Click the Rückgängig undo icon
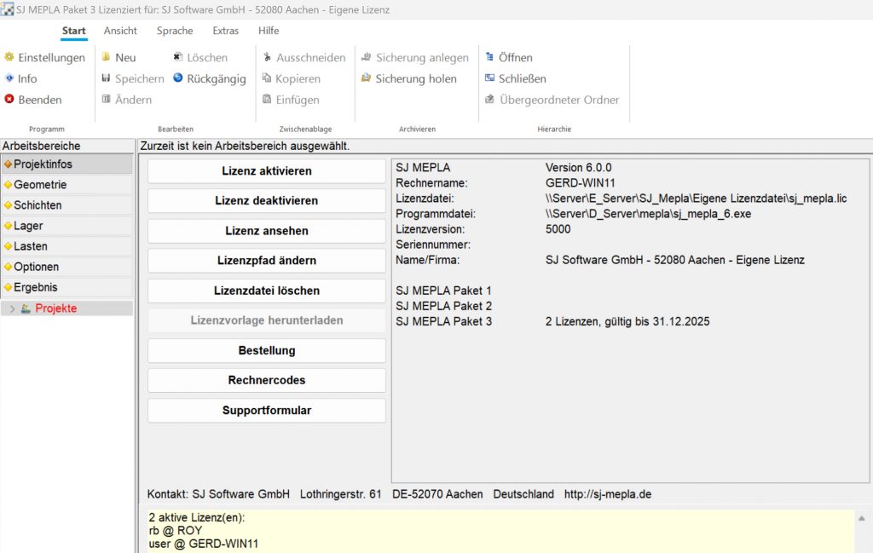The width and height of the screenshot is (873, 553). [x=178, y=78]
